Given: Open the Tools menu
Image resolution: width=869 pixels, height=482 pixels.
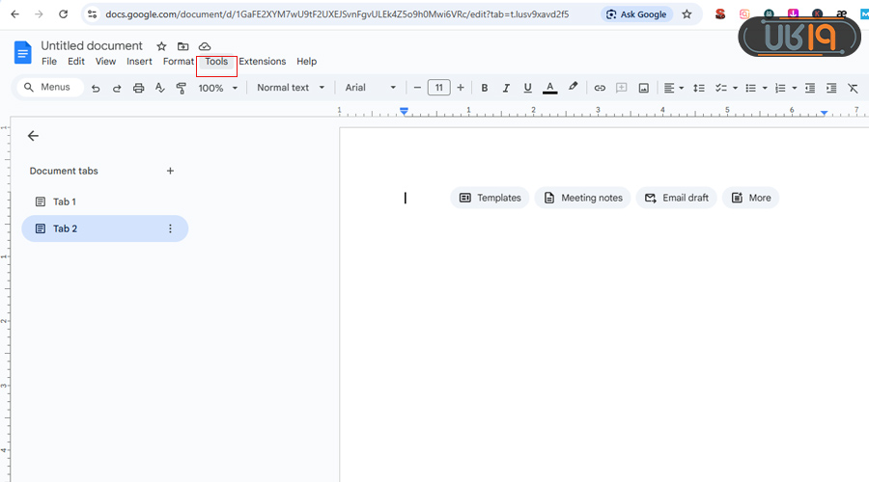Looking at the screenshot, I should click(216, 62).
